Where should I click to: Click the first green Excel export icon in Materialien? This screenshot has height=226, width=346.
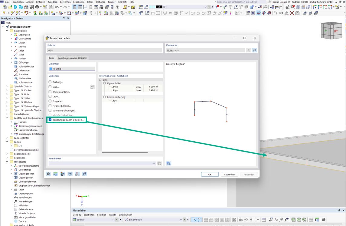click(x=293, y=220)
